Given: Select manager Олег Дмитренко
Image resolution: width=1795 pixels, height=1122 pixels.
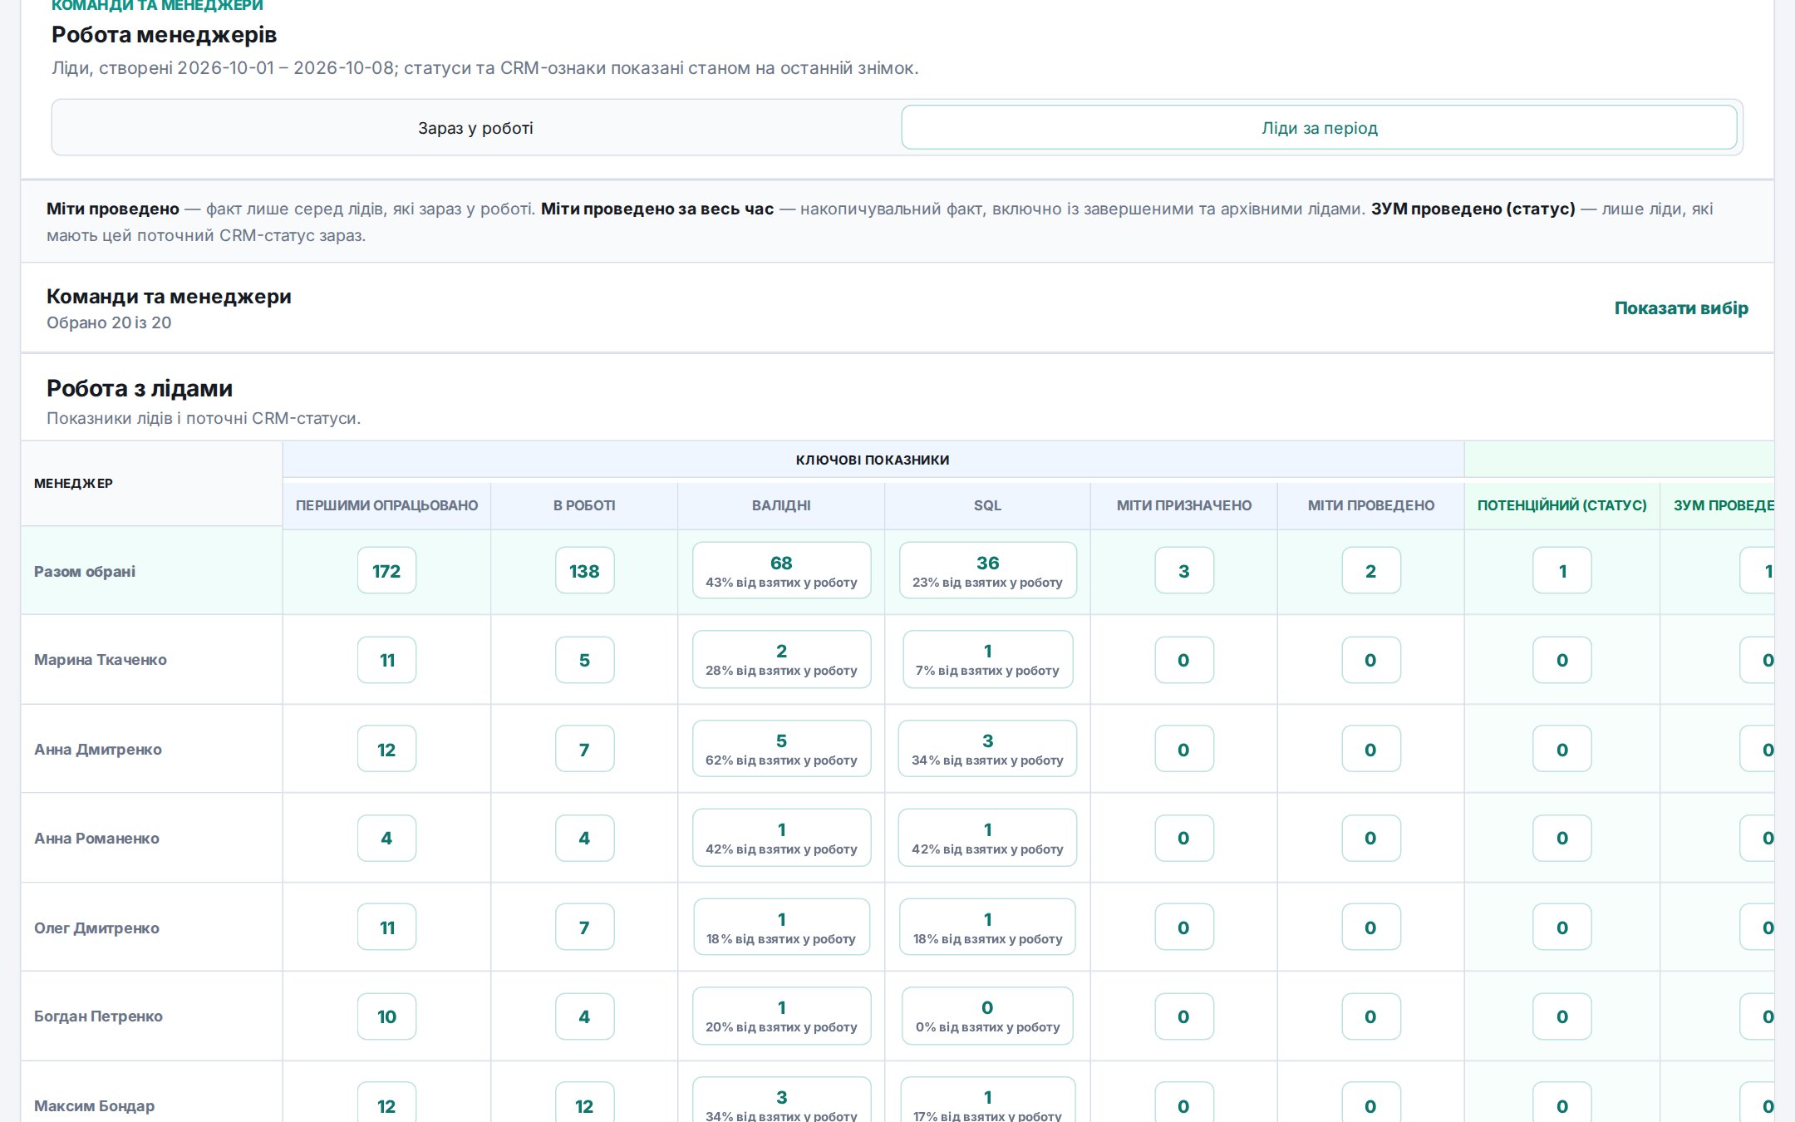Looking at the screenshot, I should (96, 928).
